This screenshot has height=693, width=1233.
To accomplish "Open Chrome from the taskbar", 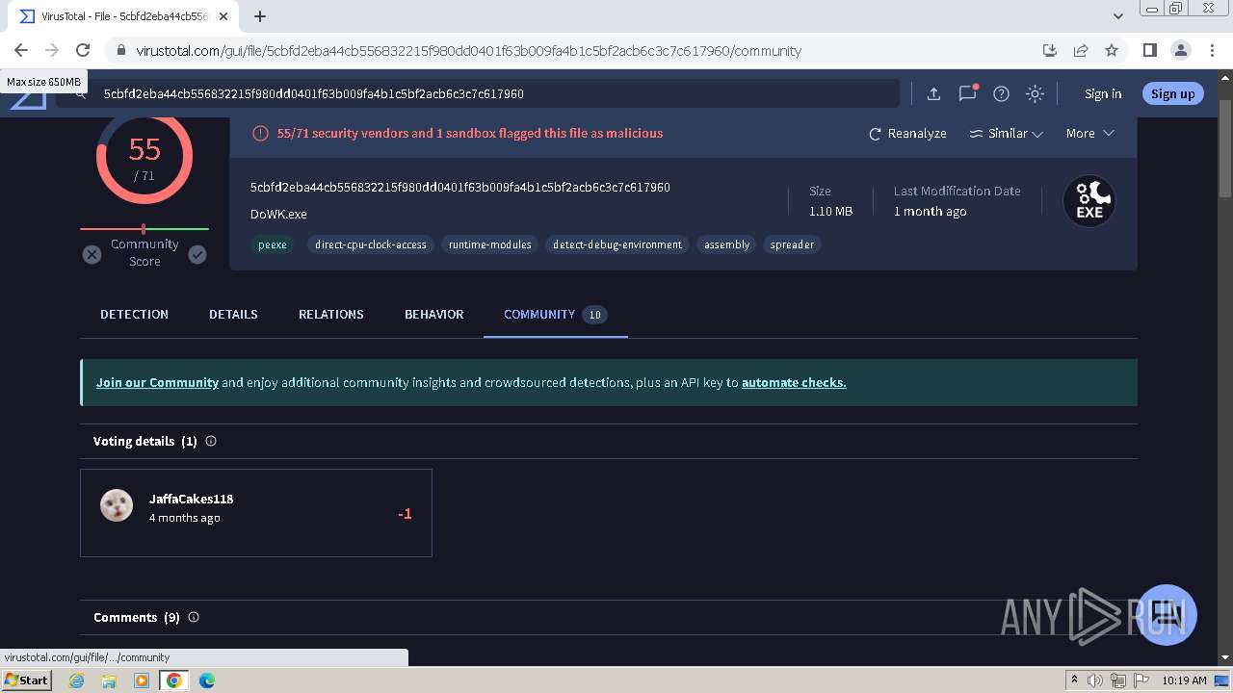I will click(174, 680).
